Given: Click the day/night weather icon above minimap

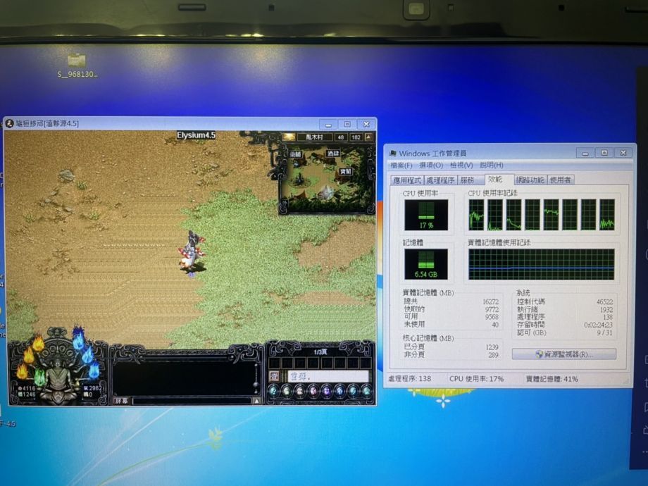Looking at the screenshot, I should 289,137.
